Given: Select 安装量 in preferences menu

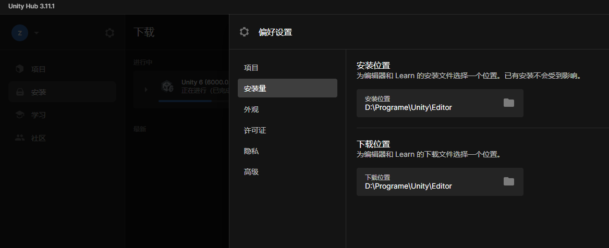Looking at the screenshot, I should pos(287,88).
